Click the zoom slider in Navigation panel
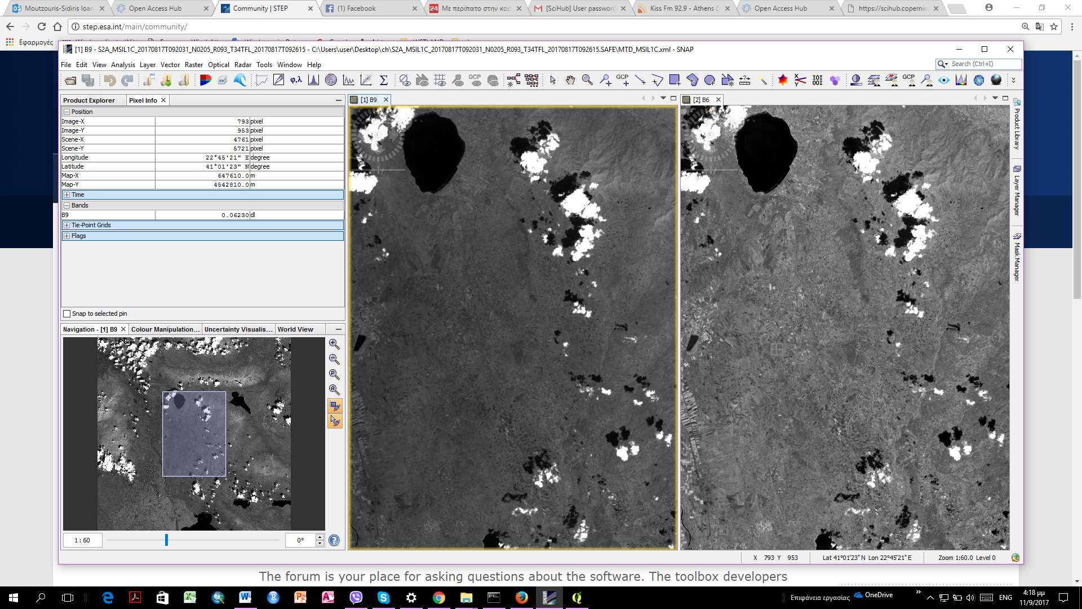Screen dimensions: 1082x609 [167, 540]
